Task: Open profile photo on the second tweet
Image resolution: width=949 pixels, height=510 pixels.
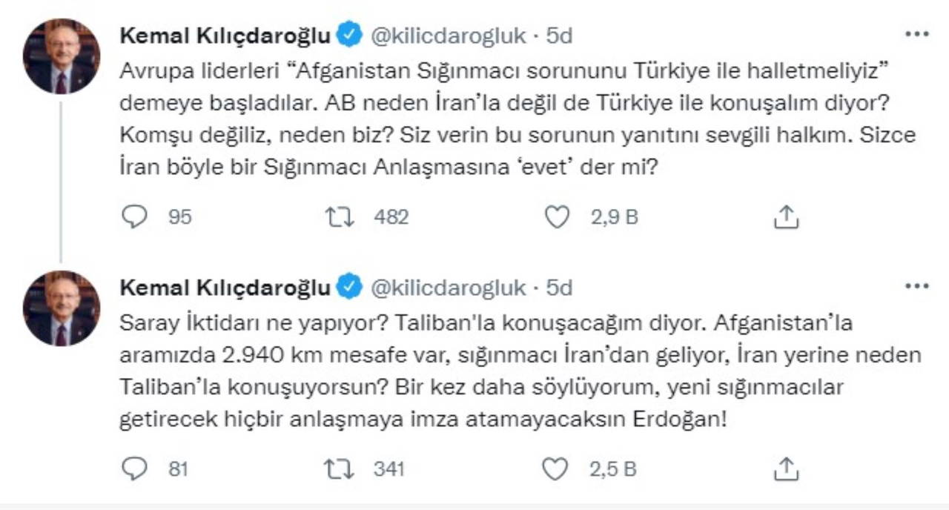Action: pyautogui.click(x=62, y=308)
